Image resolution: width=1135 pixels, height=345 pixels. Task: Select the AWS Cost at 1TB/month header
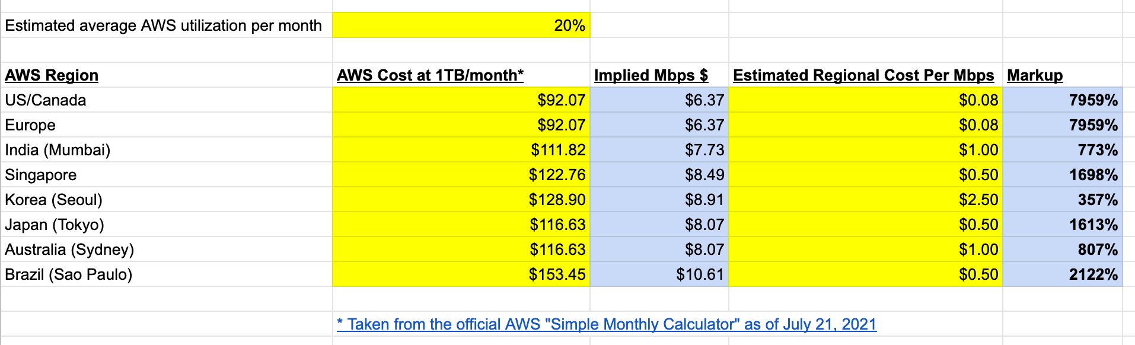(x=430, y=75)
